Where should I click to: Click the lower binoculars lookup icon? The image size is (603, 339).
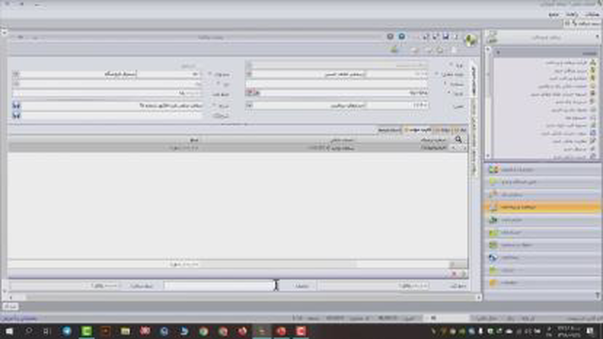16,115
